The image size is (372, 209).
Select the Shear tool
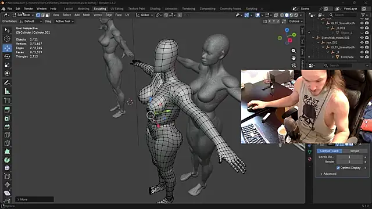point(7,193)
